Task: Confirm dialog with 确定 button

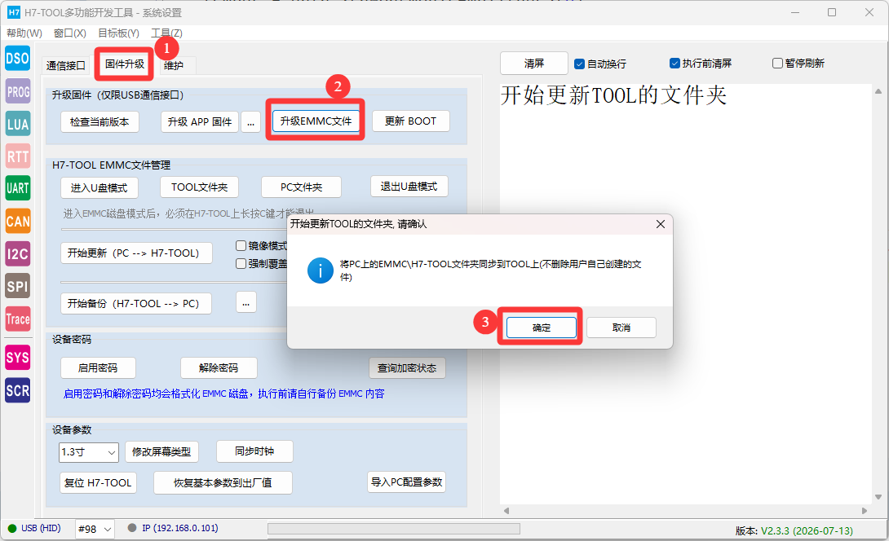Action: 542,328
